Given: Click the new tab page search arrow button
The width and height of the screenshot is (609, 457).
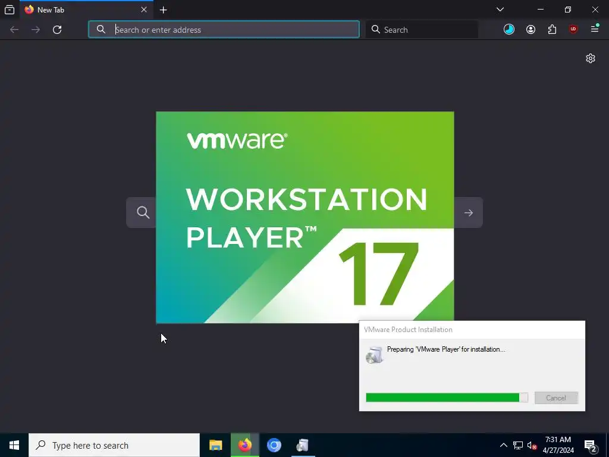Looking at the screenshot, I should coord(469,212).
